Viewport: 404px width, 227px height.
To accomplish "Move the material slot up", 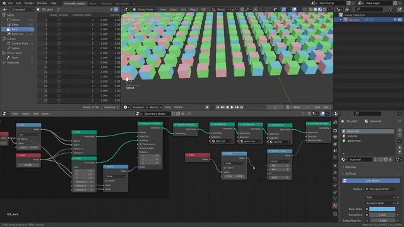I will click(400, 148).
